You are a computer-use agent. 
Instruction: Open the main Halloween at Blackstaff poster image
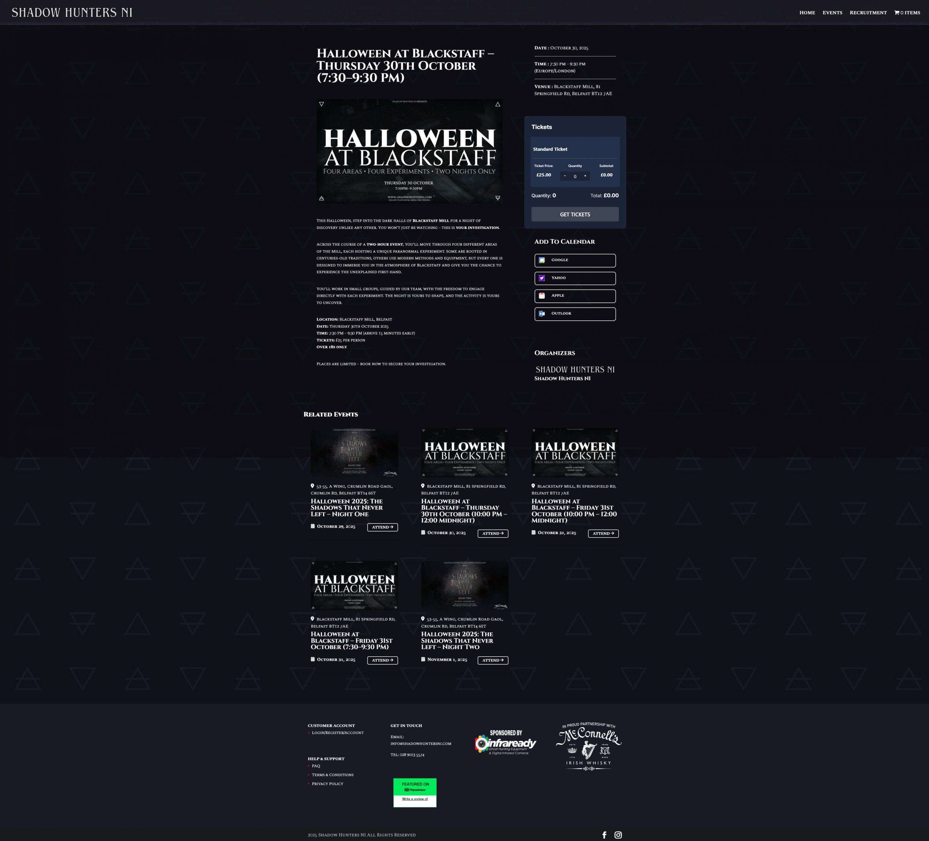(x=409, y=151)
